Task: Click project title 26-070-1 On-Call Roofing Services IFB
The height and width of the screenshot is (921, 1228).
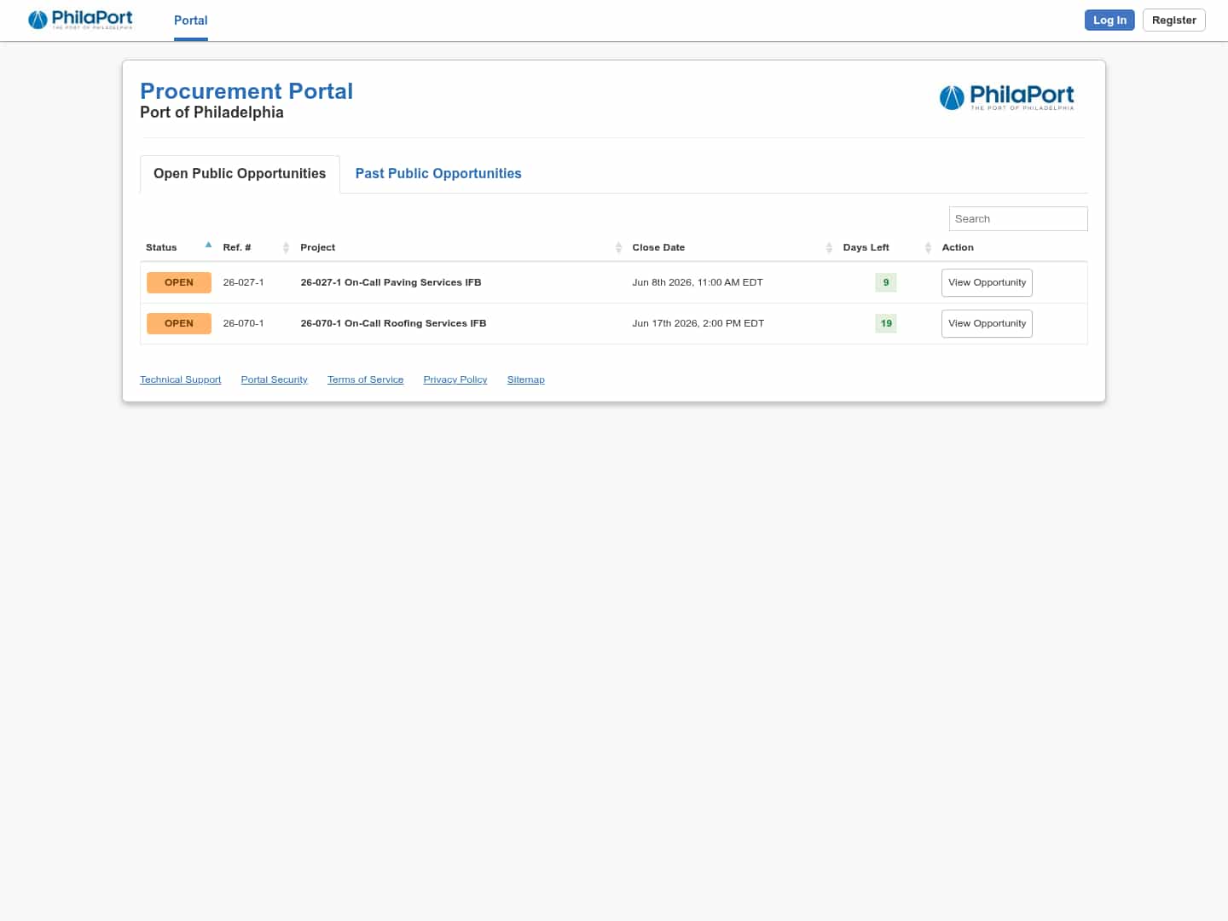Action: [393, 323]
